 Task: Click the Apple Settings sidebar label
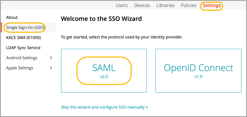coord(19,68)
